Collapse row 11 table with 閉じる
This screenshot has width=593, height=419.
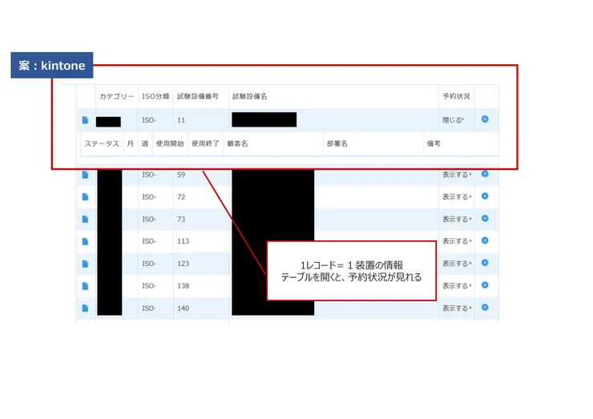pos(453,120)
